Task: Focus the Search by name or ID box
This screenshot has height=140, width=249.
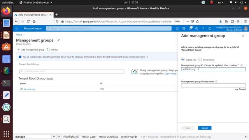Action: pyautogui.click(x=72, y=72)
